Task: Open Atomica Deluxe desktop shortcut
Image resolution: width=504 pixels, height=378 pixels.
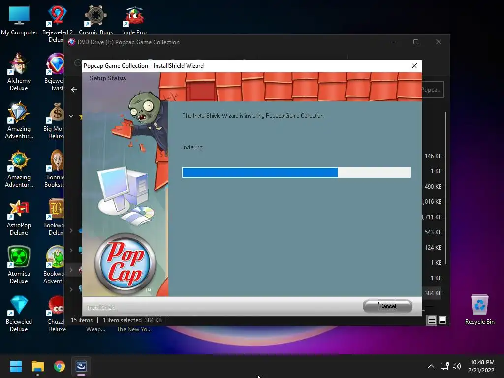Action: 19,264
